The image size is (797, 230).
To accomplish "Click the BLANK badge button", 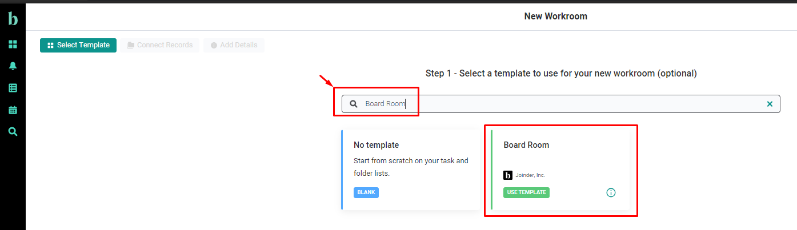I will click(366, 192).
